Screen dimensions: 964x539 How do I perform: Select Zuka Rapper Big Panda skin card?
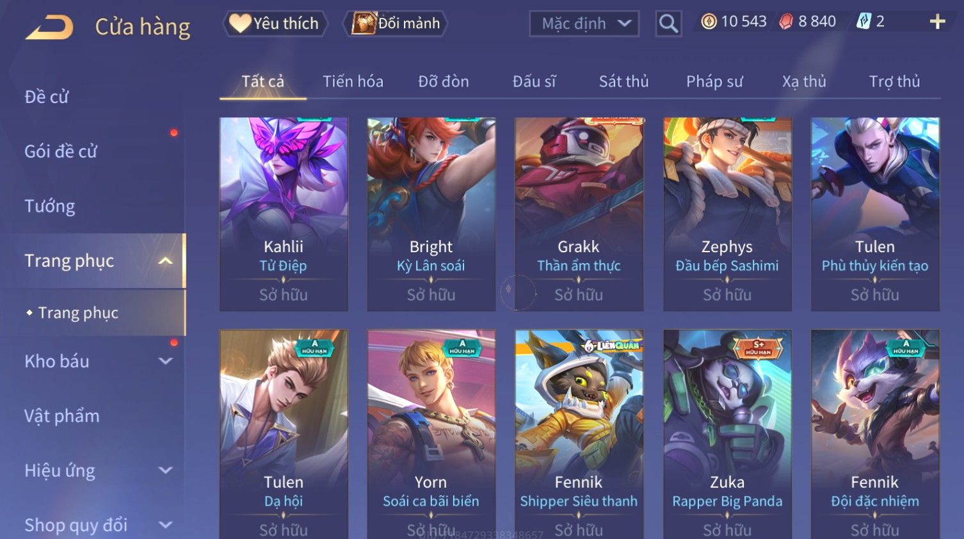(727, 434)
